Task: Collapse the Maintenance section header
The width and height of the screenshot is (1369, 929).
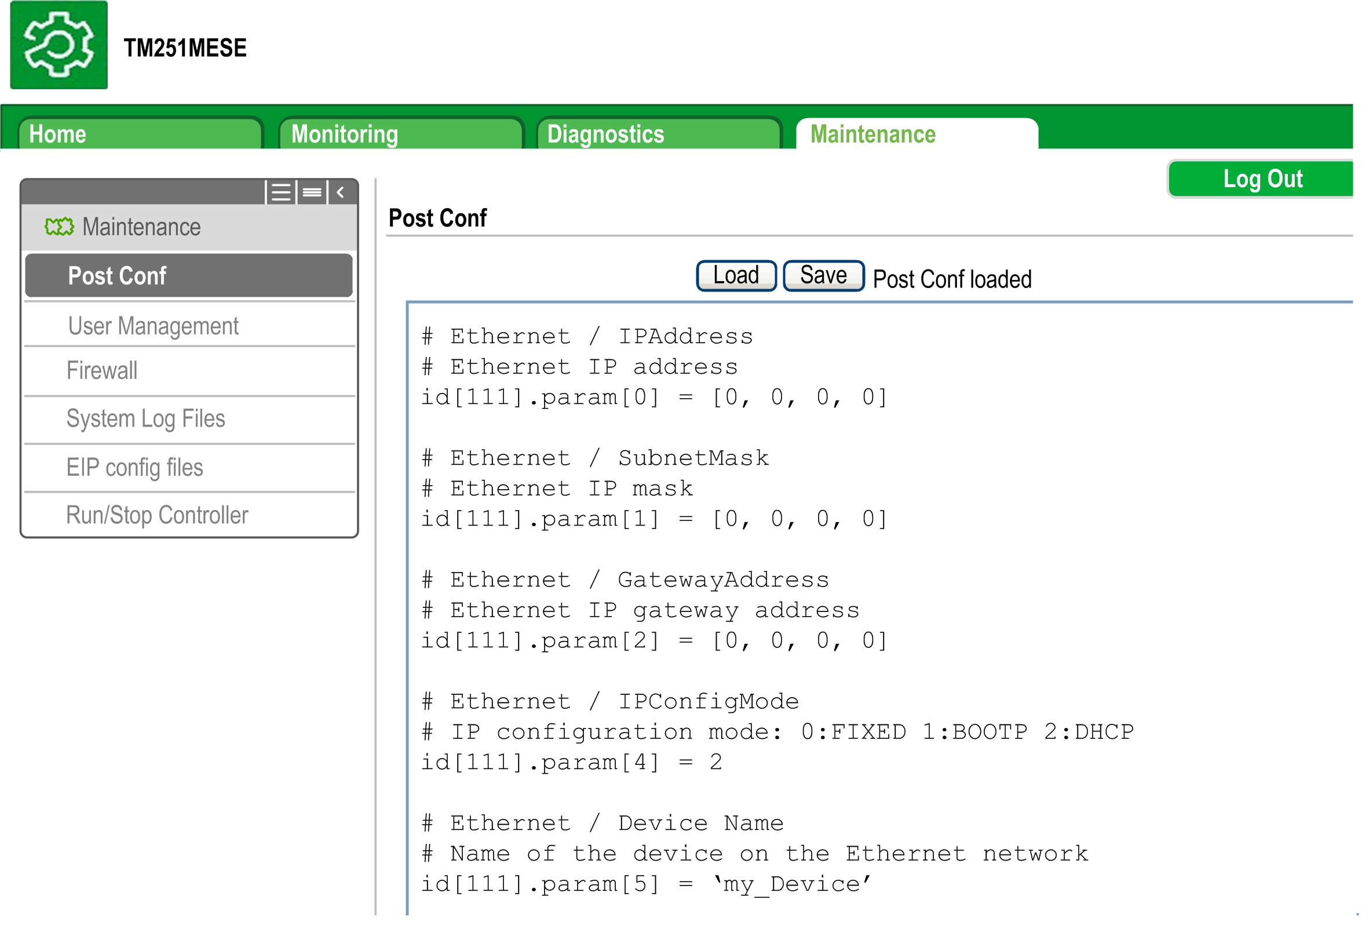Action: point(141,227)
